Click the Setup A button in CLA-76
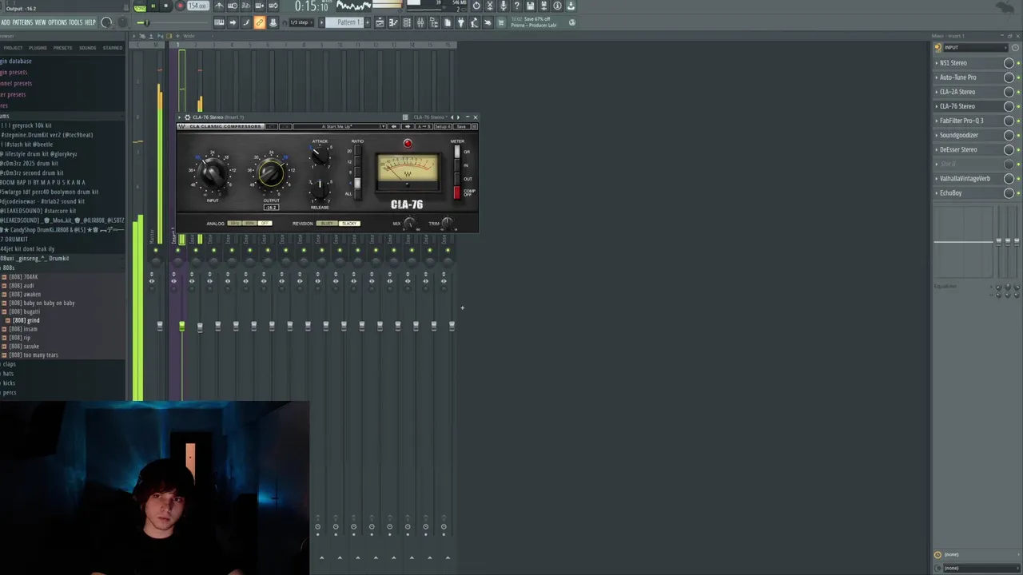This screenshot has height=575, width=1023. click(443, 126)
